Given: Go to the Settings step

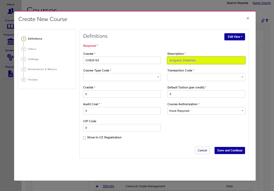Looking at the screenshot, I should pos(33,59).
